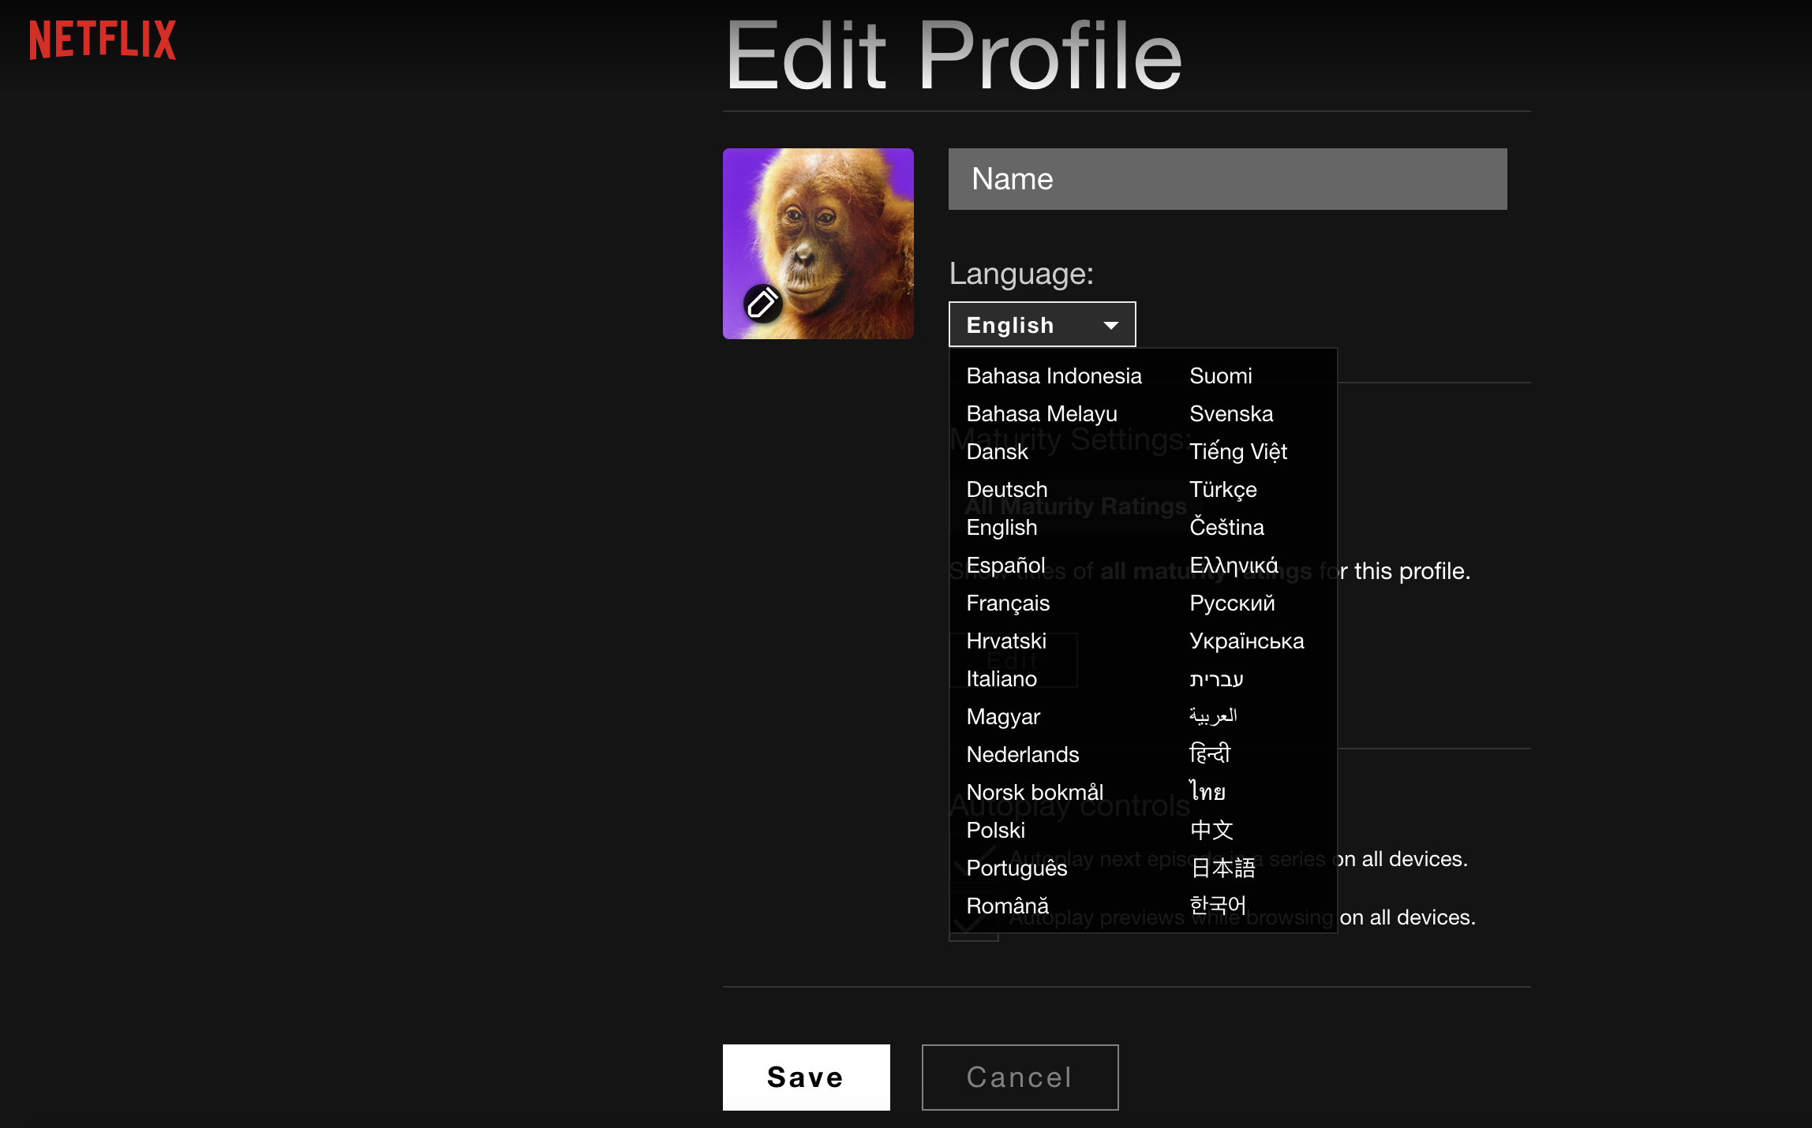The image size is (1812, 1128).
Task: Select English from language dropdown
Action: pos(1001,526)
